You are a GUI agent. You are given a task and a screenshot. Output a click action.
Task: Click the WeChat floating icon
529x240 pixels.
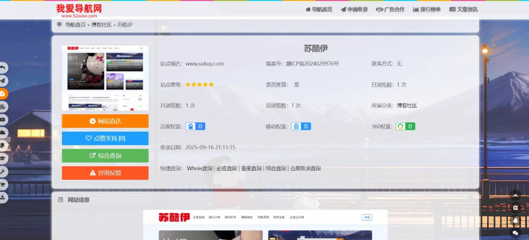[x=515, y=232]
